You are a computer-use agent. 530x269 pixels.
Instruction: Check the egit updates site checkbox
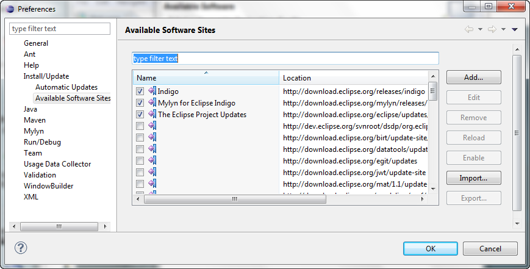tap(140, 161)
